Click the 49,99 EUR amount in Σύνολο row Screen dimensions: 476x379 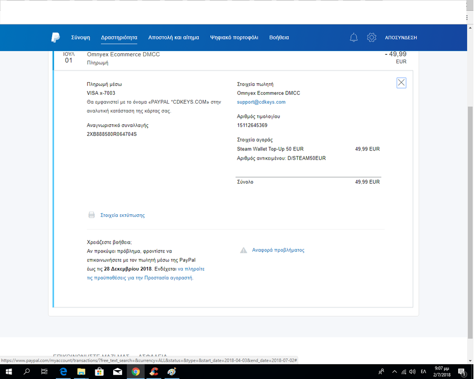coord(368,182)
